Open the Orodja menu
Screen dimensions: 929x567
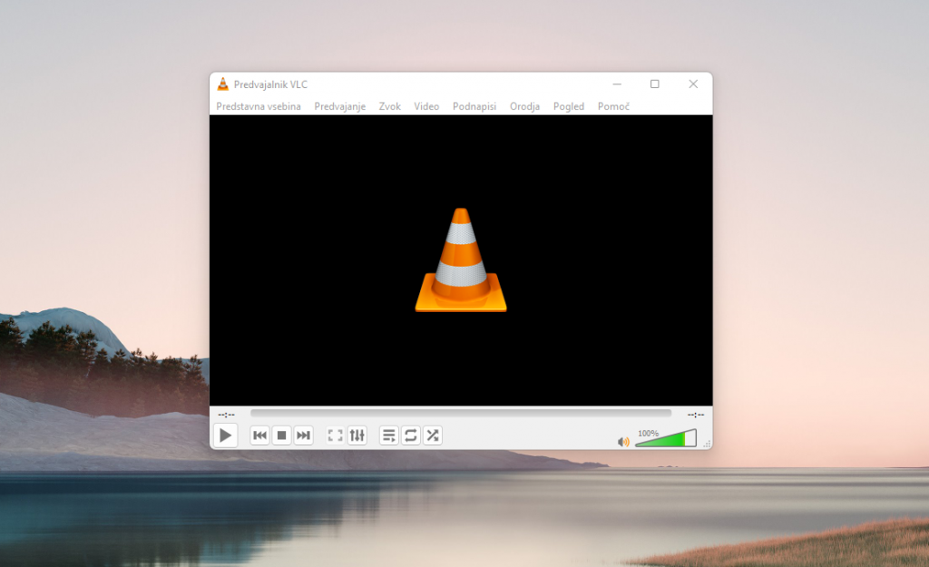click(525, 106)
